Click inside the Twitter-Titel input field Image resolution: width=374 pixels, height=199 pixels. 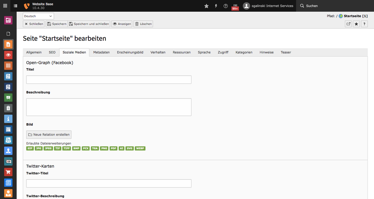[109, 183]
